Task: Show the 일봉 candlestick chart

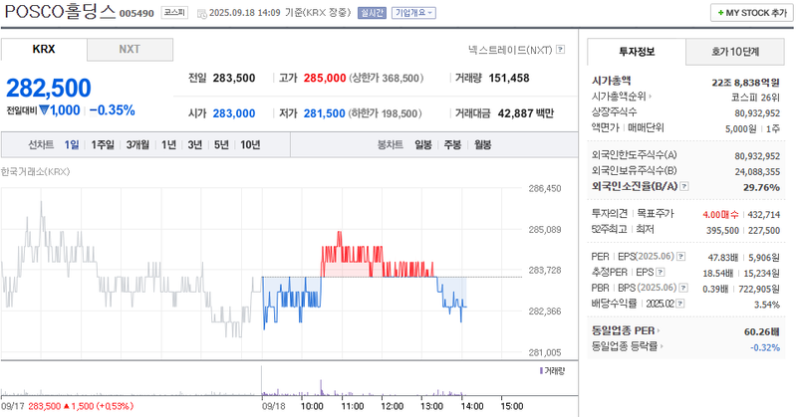Action: click(423, 145)
